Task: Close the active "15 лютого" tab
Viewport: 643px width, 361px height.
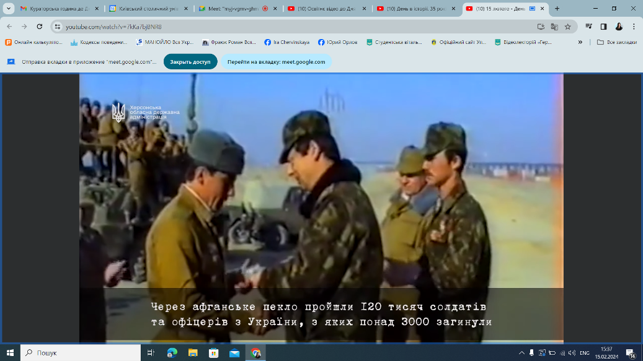Action: coord(542,8)
